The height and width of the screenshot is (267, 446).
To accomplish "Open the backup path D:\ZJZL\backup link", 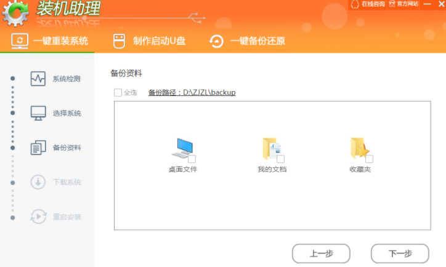I will point(192,93).
